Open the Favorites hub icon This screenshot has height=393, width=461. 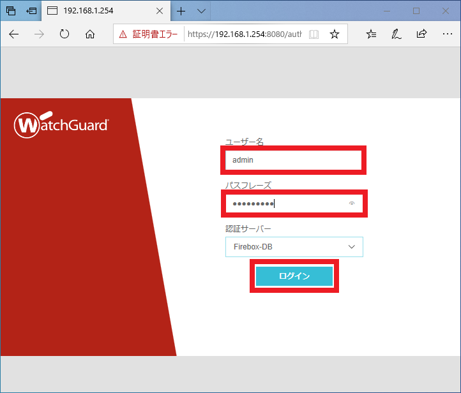(x=371, y=34)
